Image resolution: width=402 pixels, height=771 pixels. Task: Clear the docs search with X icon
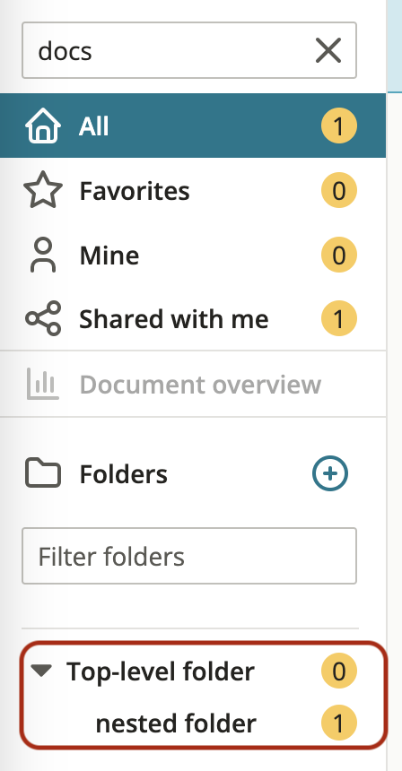coord(328,50)
